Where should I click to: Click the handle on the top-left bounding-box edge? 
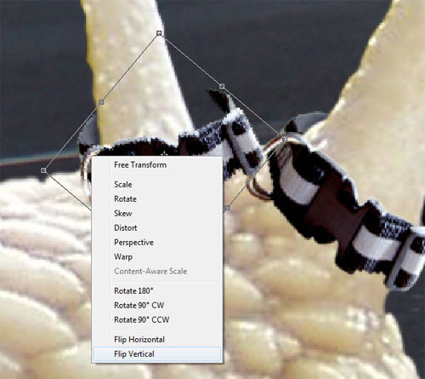tap(101, 102)
